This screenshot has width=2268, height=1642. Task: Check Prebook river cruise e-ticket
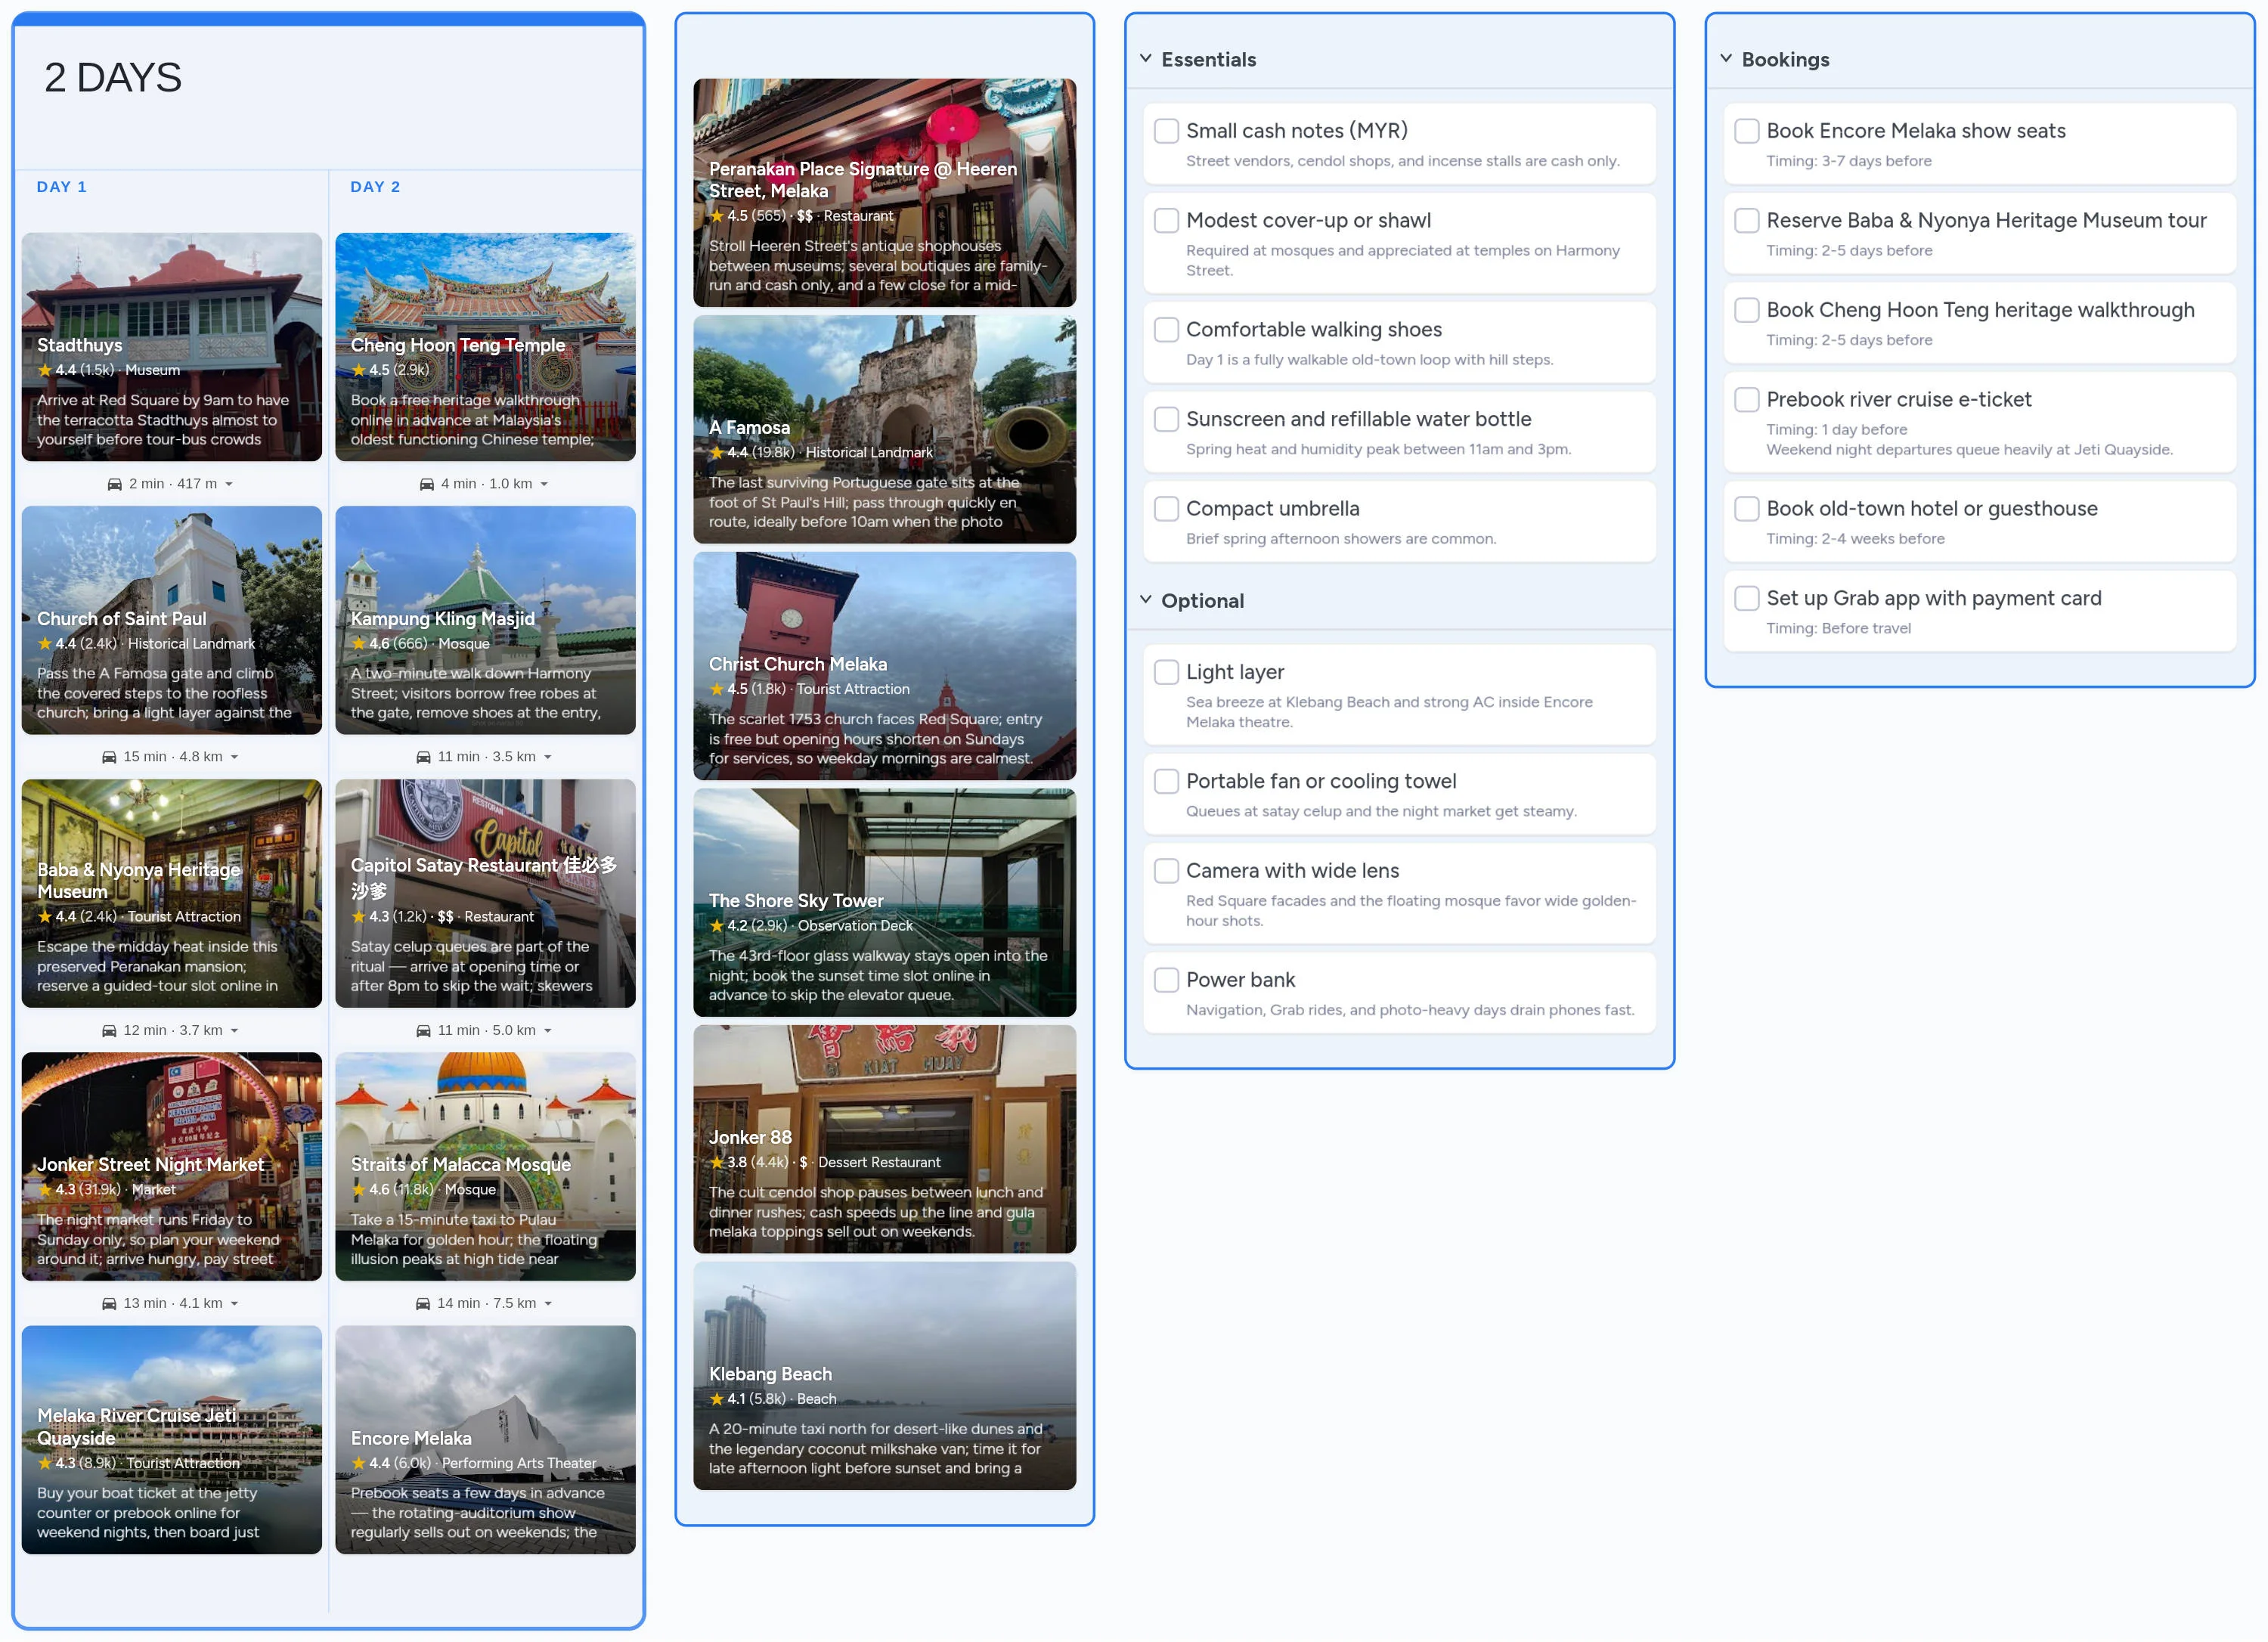1746,400
